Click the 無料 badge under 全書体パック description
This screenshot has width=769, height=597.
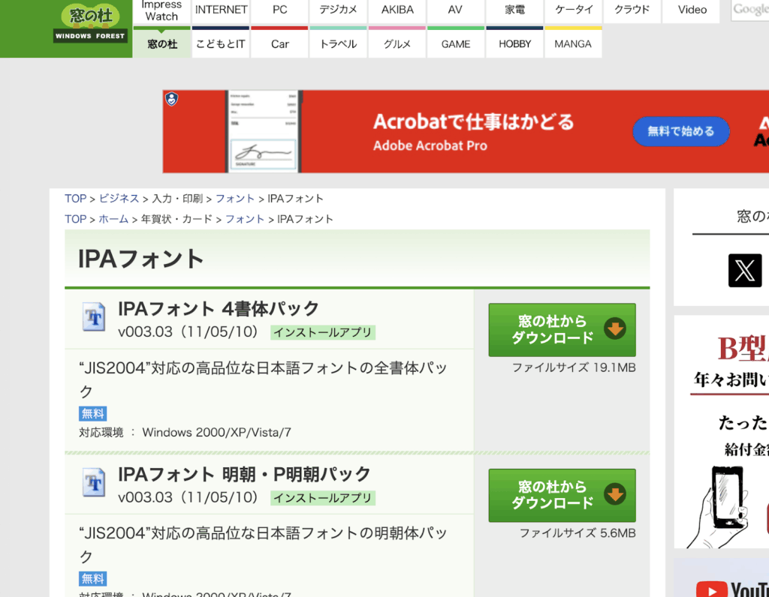pyautogui.click(x=92, y=413)
